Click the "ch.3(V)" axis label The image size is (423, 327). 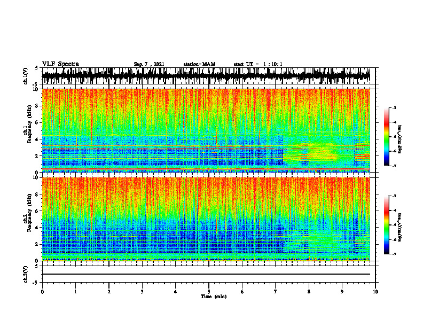point(26,274)
